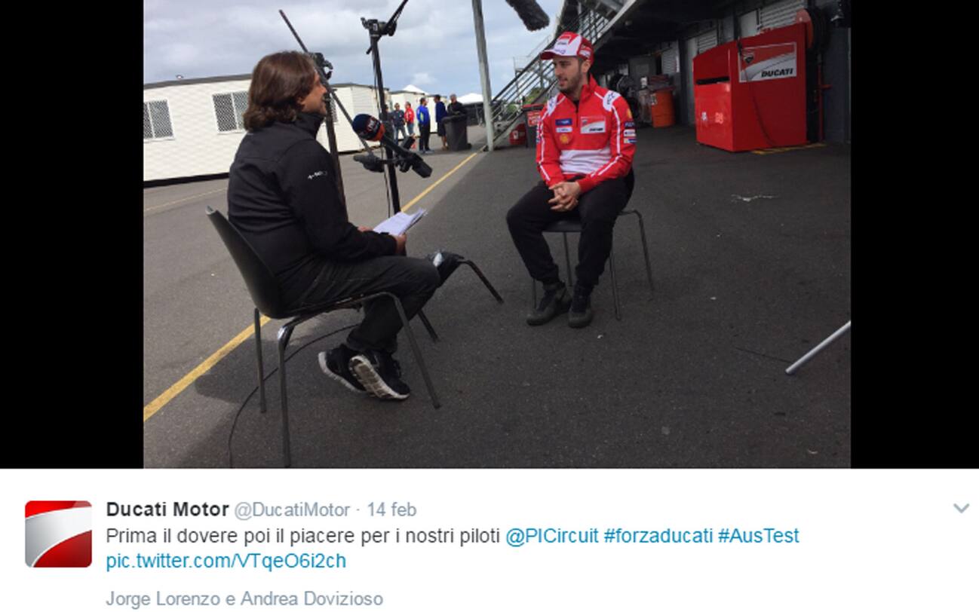Browse the #AusTest hashtag

(x=758, y=536)
